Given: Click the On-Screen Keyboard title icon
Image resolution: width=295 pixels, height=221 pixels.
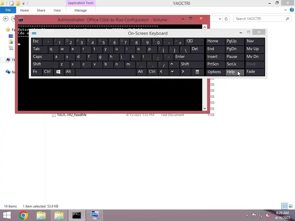Looking at the screenshot, I should [x=34, y=33].
